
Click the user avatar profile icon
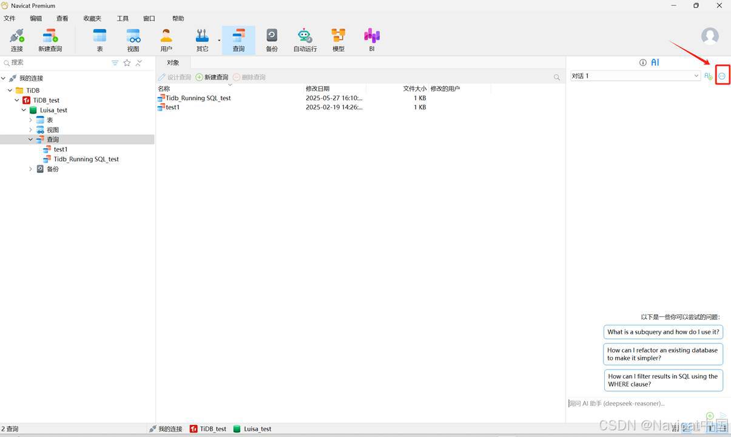click(710, 36)
